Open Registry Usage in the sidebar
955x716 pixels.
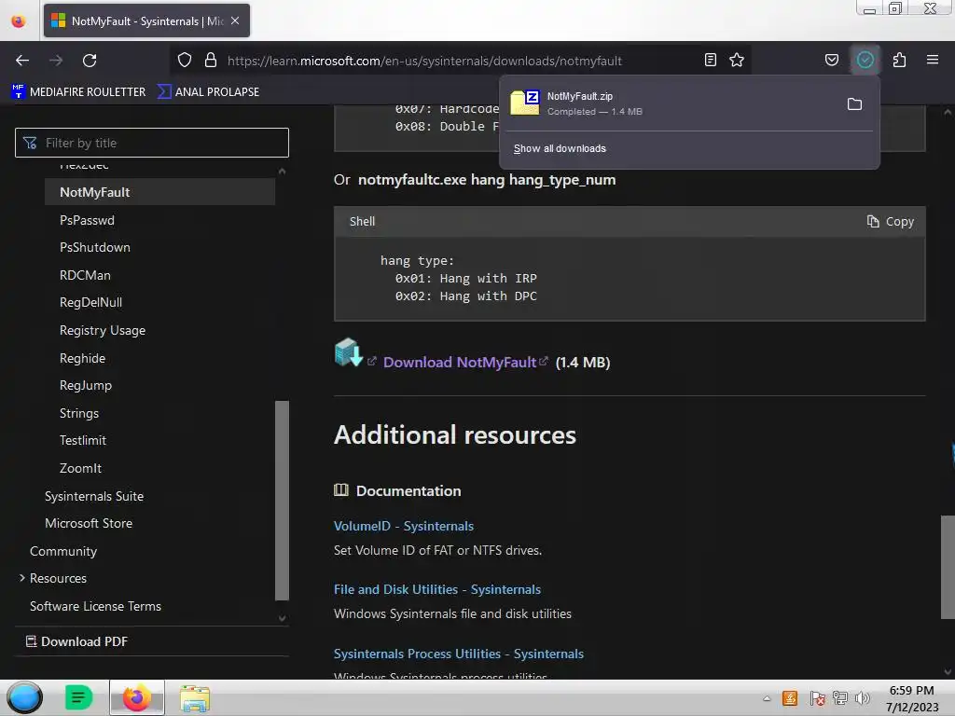pos(103,331)
